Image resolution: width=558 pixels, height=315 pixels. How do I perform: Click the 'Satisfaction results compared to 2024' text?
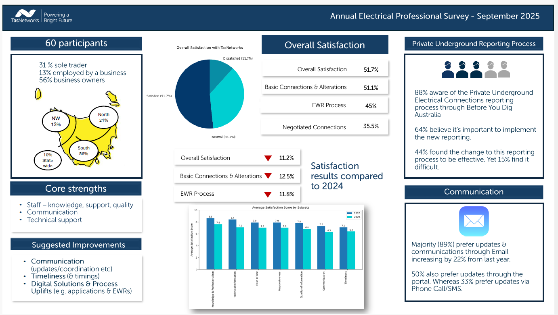[x=347, y=176]
